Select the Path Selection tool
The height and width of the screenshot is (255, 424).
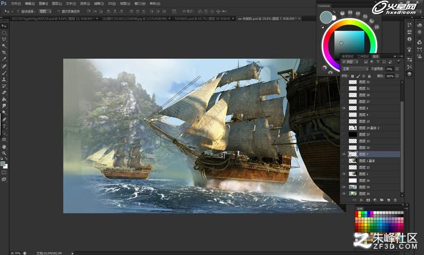(x=4, y=133)
